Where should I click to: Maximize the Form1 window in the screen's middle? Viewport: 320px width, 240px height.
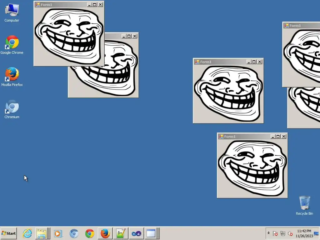[x=254, y=62]
